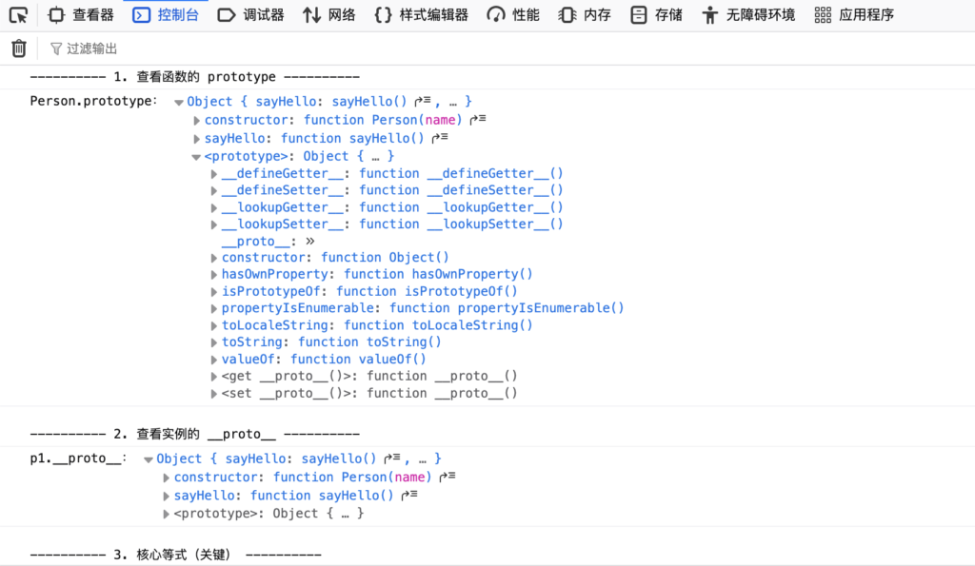Collapse the Person.prototype Object tree

click(179, 102)
